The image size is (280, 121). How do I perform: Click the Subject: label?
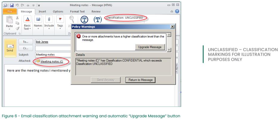(x=24, y=55)
